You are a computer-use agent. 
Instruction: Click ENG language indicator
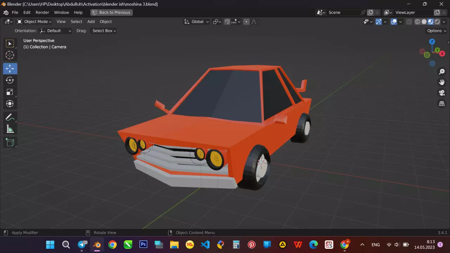click(x=375, y=245)
